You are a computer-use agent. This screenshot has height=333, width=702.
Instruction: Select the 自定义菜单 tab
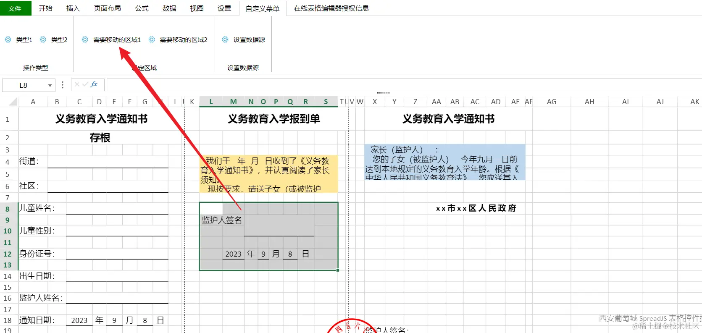263,8
